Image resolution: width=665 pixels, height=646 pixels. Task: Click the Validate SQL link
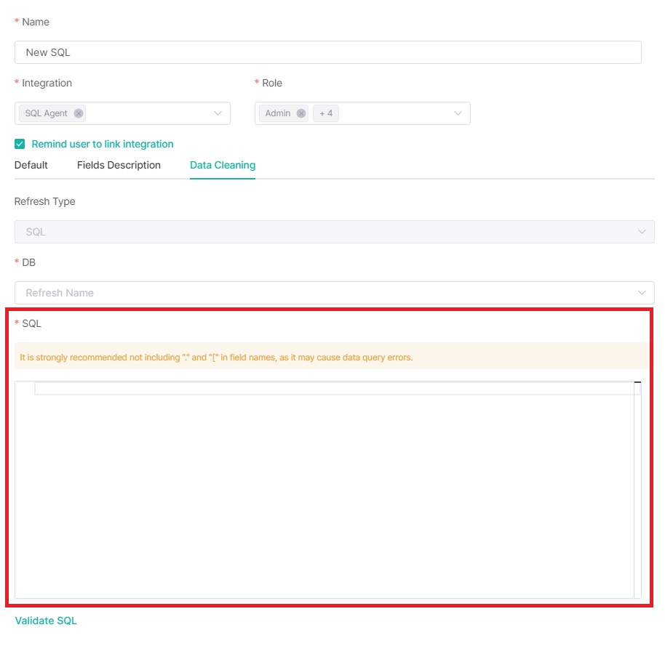[x=45, y=621]
